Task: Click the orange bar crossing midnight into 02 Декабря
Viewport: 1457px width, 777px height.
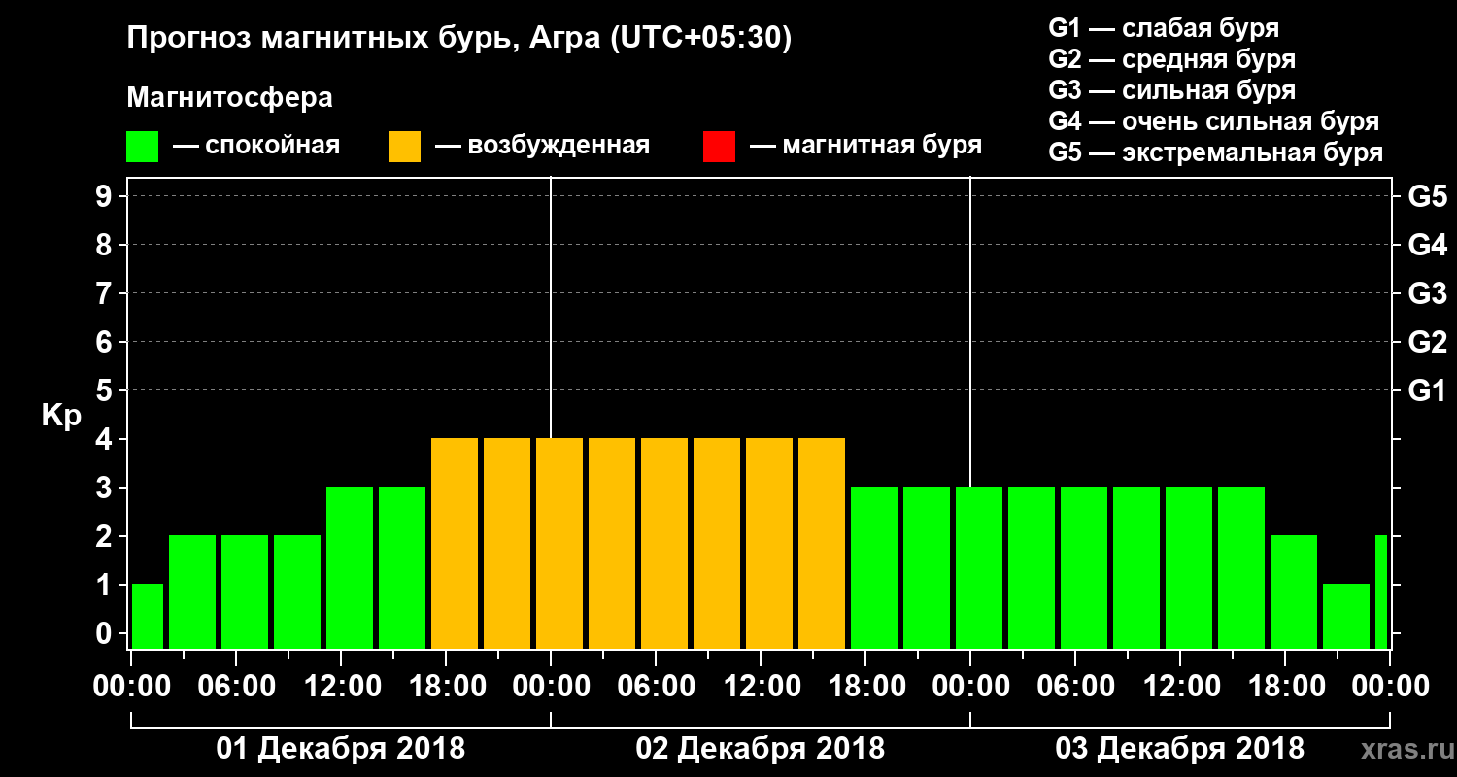Action: click(559, 543)
